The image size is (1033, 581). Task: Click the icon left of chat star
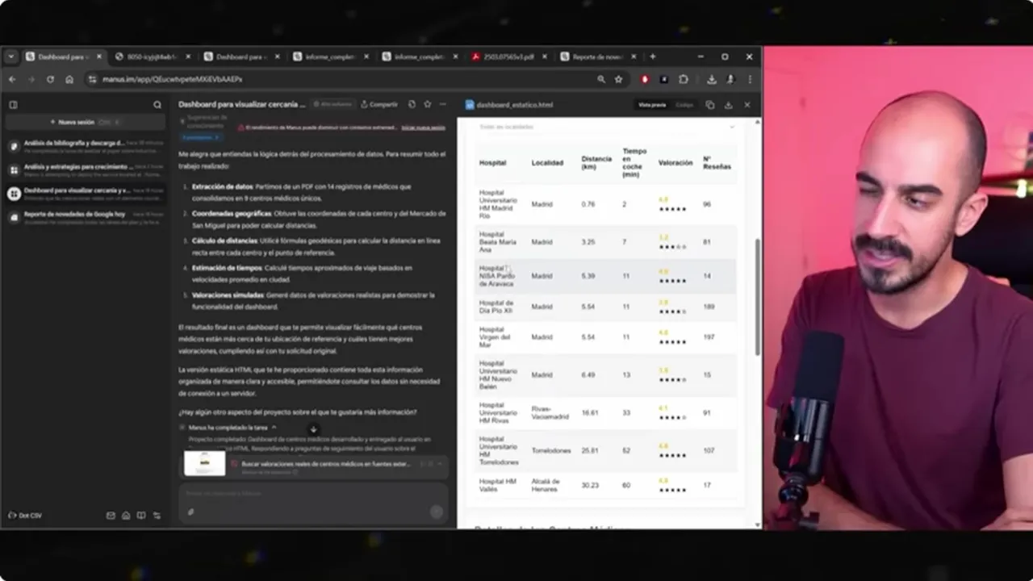[x=412, y=104]
